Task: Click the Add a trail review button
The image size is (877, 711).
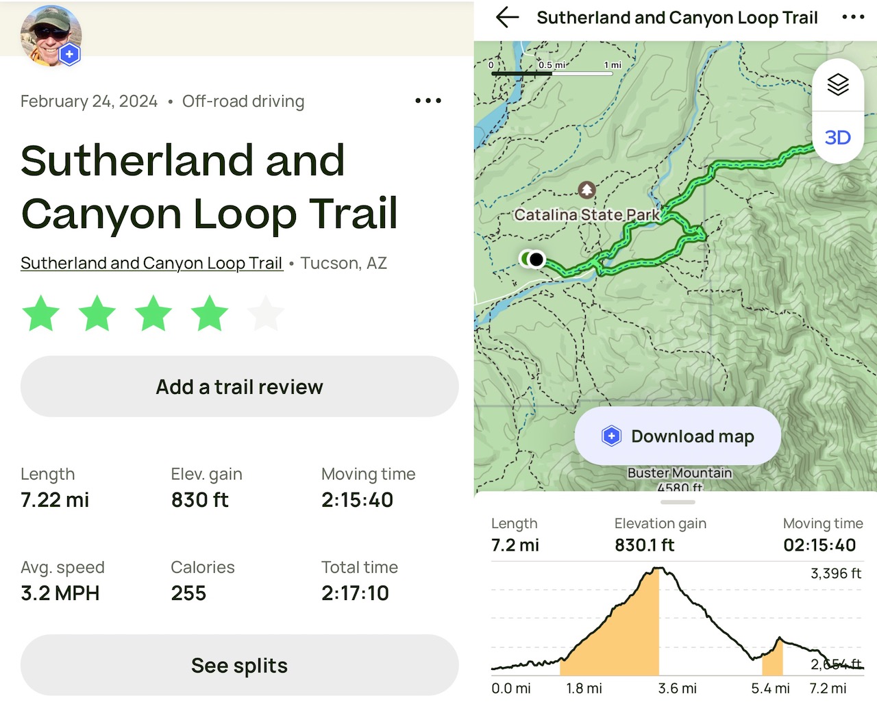Action: pyautogui.click(x=239, y=386)
